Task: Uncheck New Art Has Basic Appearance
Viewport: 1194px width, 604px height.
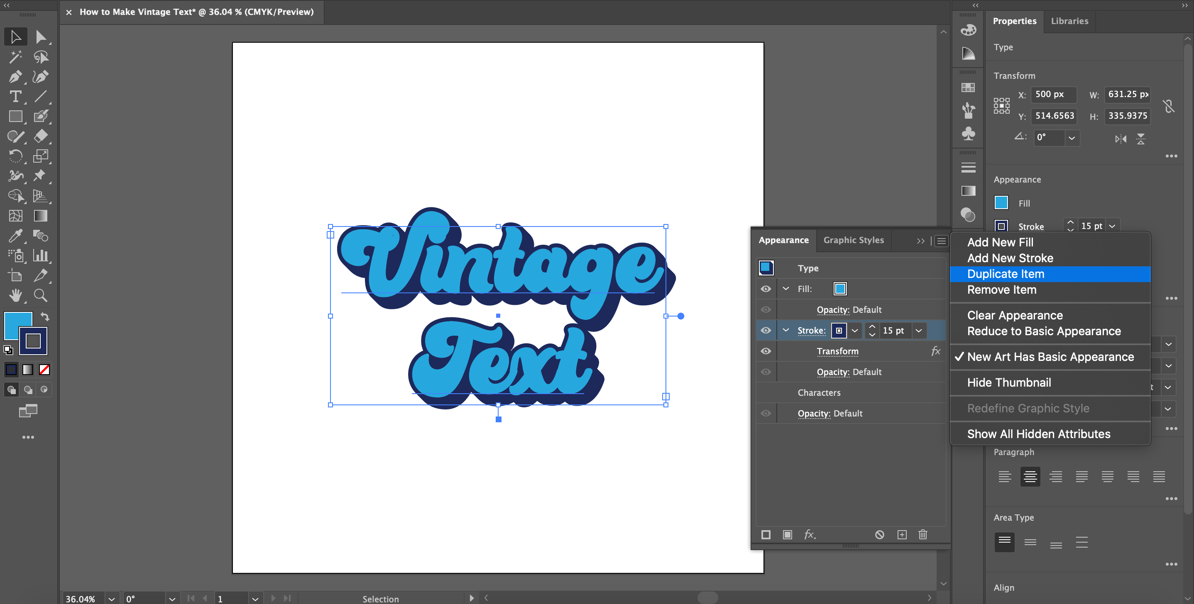Action: (1050, 357)
